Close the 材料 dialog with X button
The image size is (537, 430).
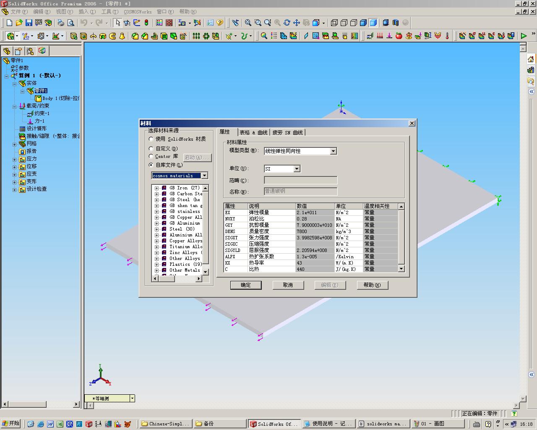(412, 123)
